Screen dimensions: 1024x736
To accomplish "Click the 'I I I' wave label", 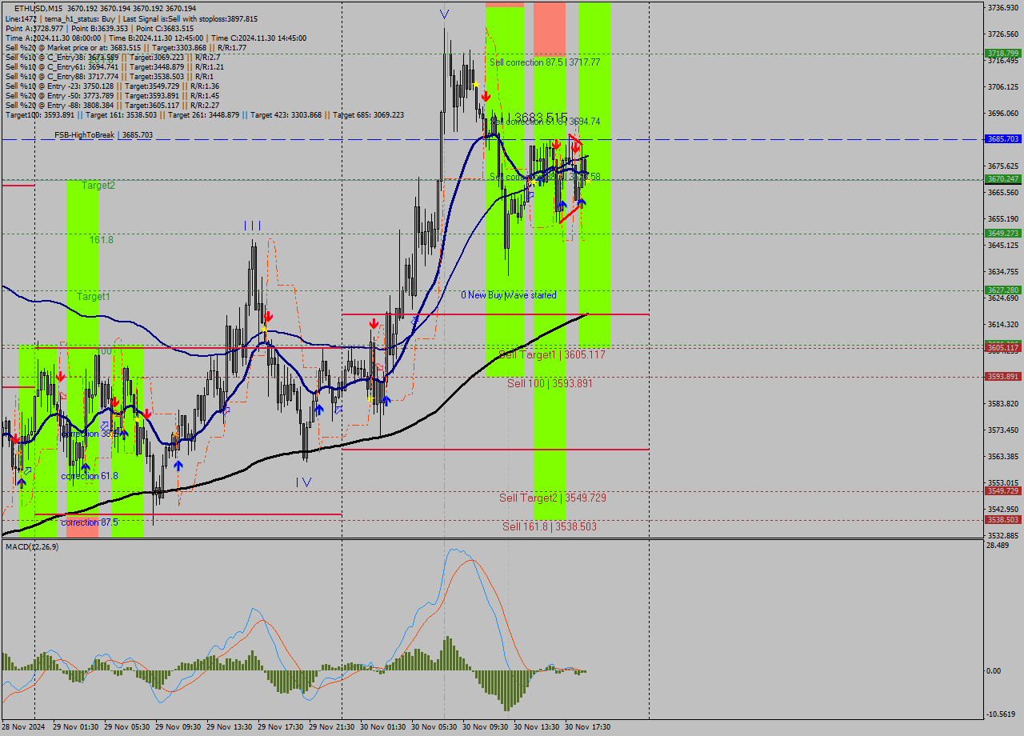I will pos(253,226).
